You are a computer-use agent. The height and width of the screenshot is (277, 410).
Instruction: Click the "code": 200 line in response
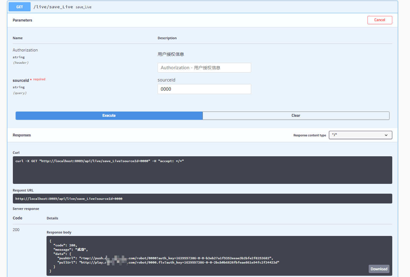coord(65,245)
